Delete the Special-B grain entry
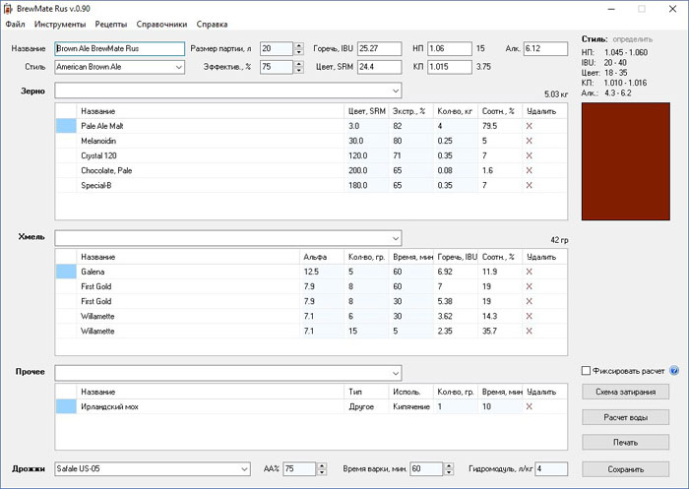The image size is (689, 489). click(x=530, y=185)
